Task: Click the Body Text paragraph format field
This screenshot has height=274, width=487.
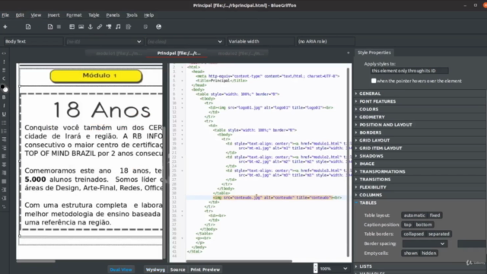Action: 33,41
